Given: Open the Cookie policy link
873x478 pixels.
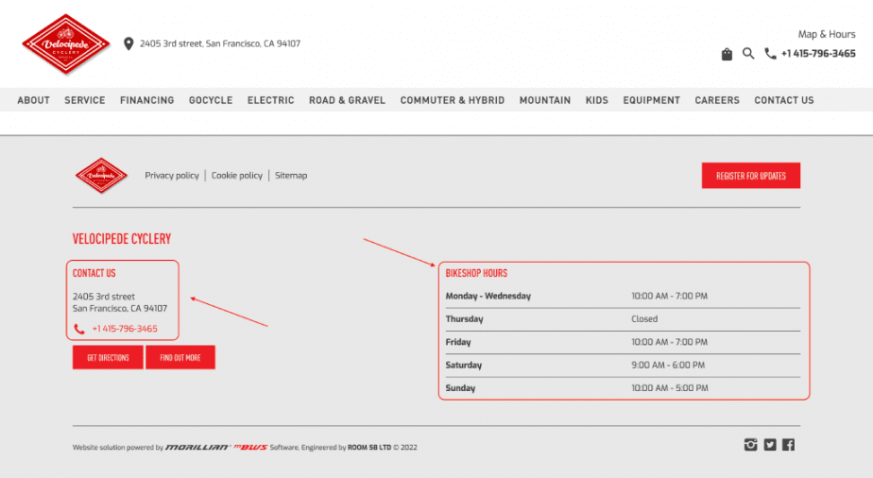Looking at the screenshot, I should (x=236, y=176).
